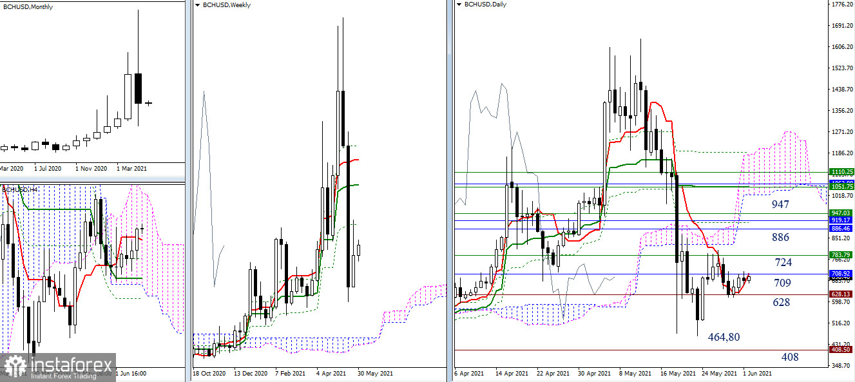Click the 1 Mar 2021 date on the Monthly chart
Viewport: 855px width, 382px height.
tap(131, 169)
